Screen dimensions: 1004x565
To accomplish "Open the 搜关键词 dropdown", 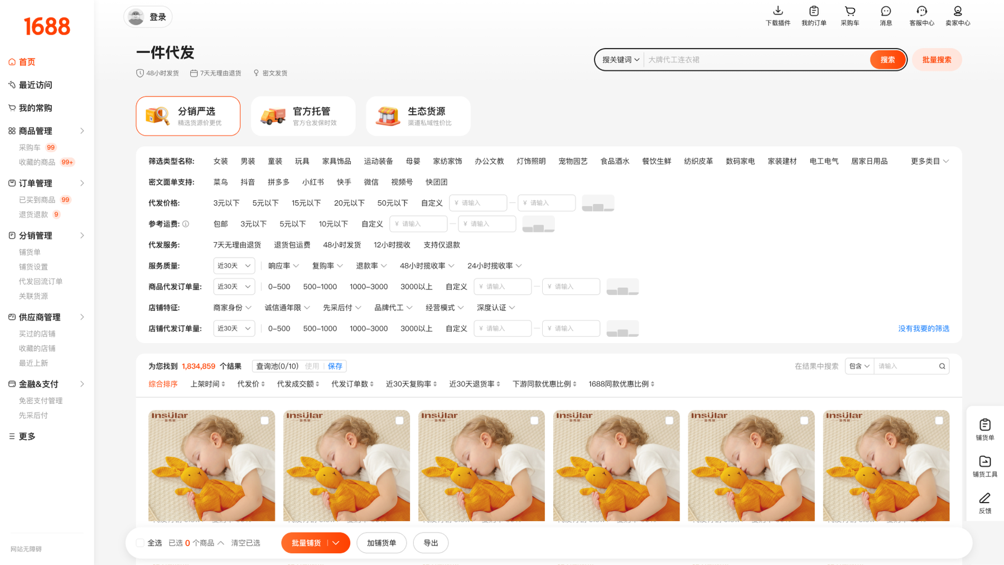I will [x=620, y=60].
